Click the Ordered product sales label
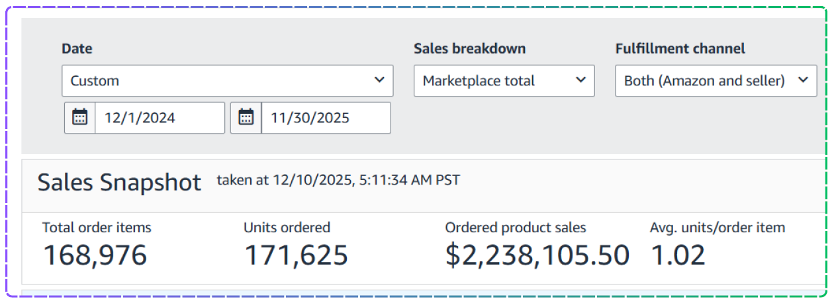 click(x=516, y=228)
